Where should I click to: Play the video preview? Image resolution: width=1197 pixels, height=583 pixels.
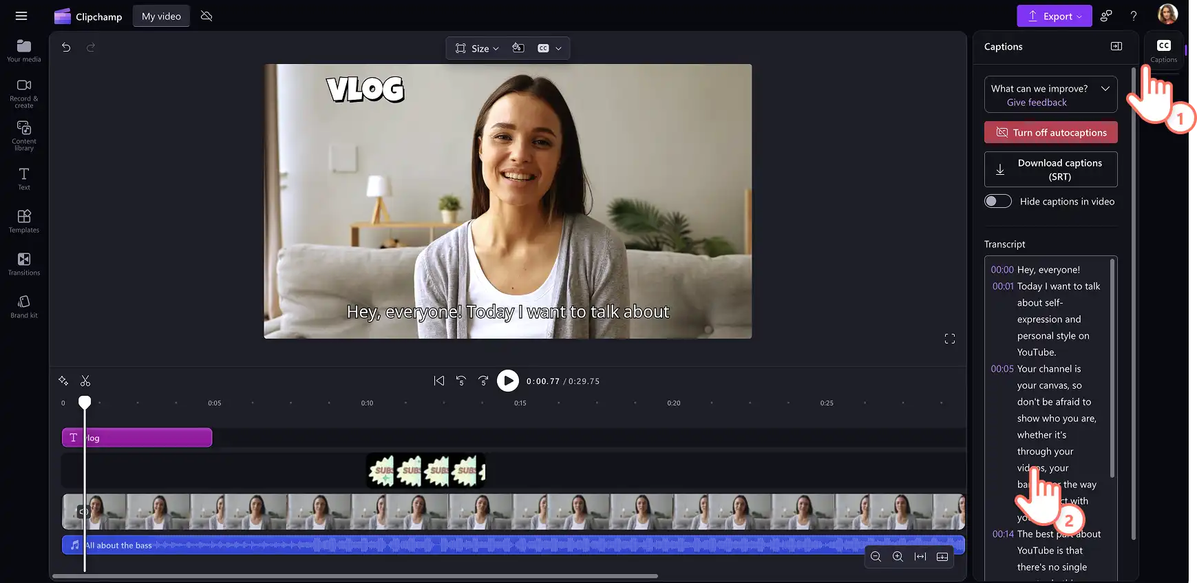pos(508,381)
